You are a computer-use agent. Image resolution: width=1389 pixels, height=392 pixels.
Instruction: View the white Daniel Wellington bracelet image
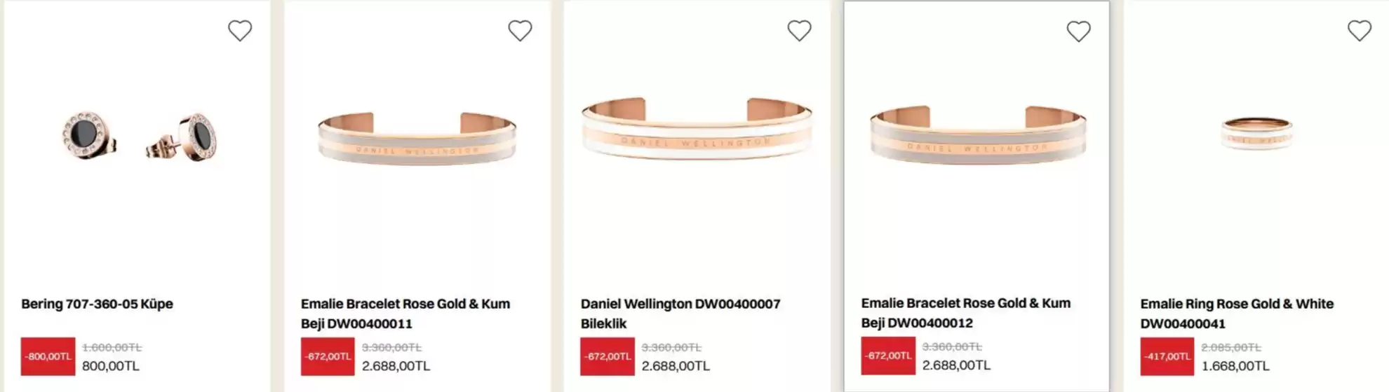point(697,129)
